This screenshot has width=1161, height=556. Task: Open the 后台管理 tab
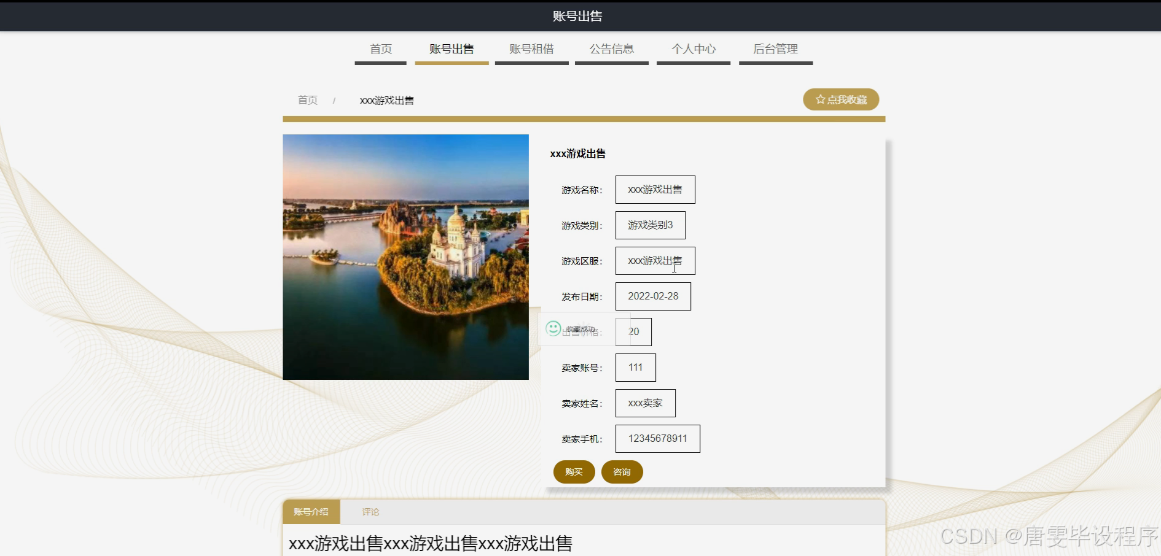coord(776,49)
